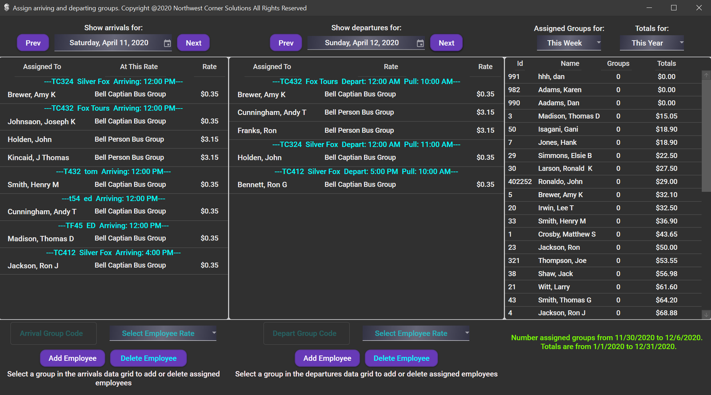Click Delete Employee under departures grid
The height and width of the screenshot is (395, 711).
(401, 358)
